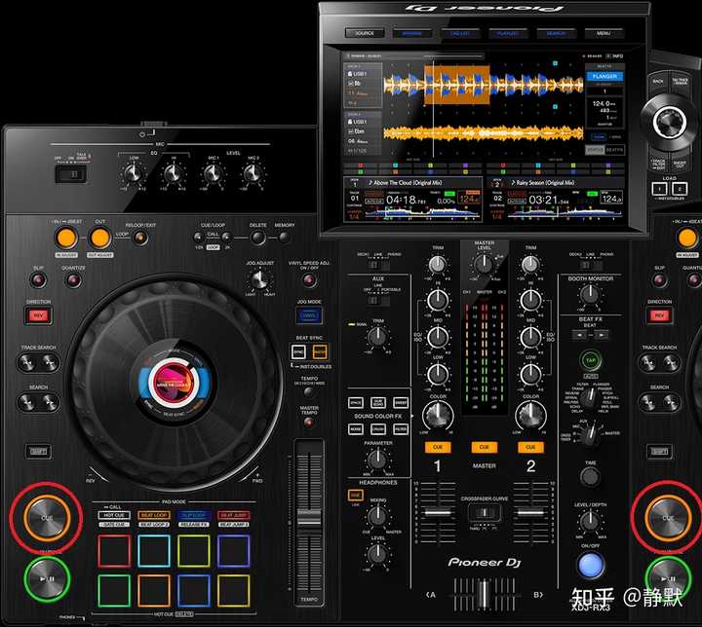
Task: Open the SEARCH tab on touchscreen
Action: tap(556, 33)
